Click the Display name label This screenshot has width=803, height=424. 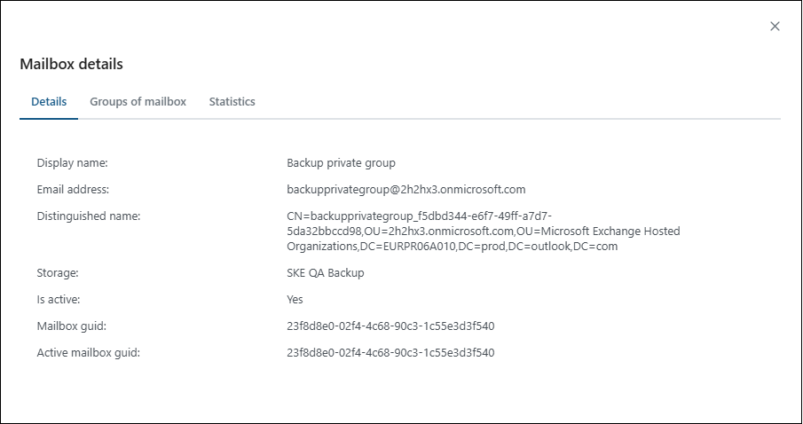pos(72,163)
